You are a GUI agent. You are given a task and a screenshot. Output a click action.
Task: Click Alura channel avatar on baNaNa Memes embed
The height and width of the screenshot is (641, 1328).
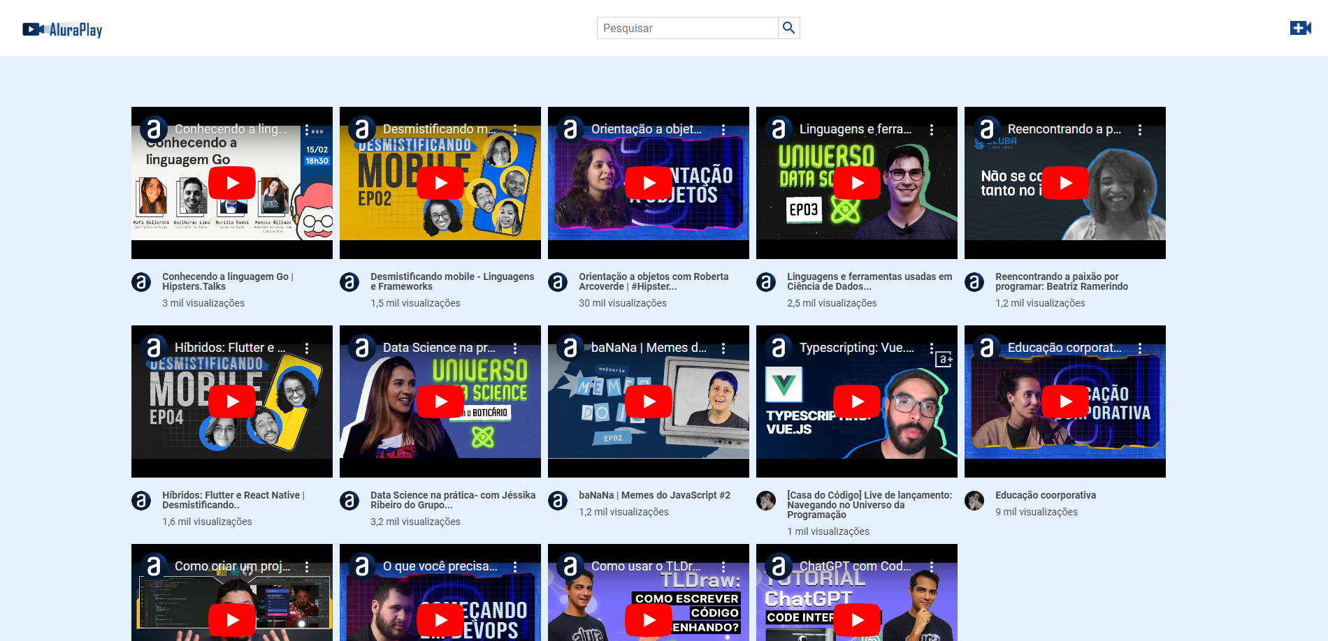point(570,348)
